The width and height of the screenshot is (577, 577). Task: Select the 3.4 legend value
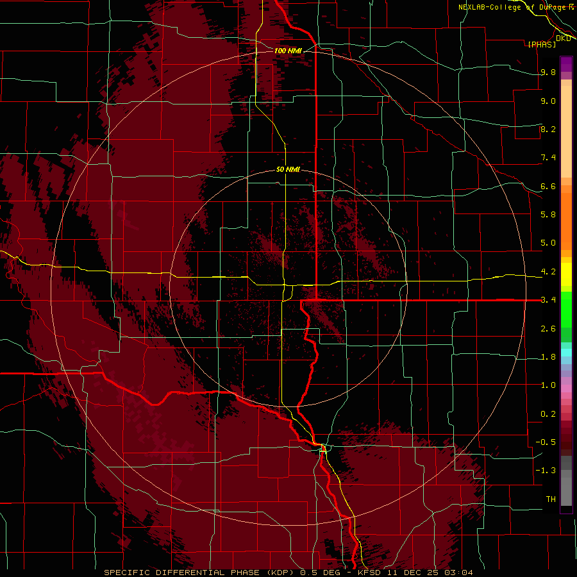coord(548,300)
